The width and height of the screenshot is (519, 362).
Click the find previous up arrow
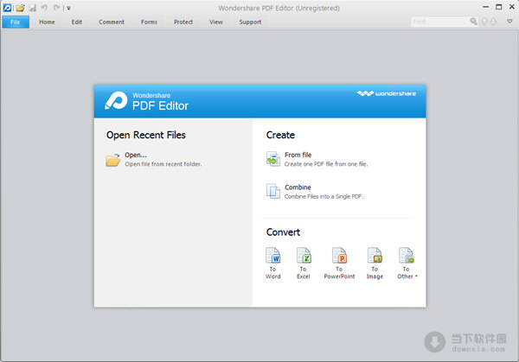pos(484,22)
